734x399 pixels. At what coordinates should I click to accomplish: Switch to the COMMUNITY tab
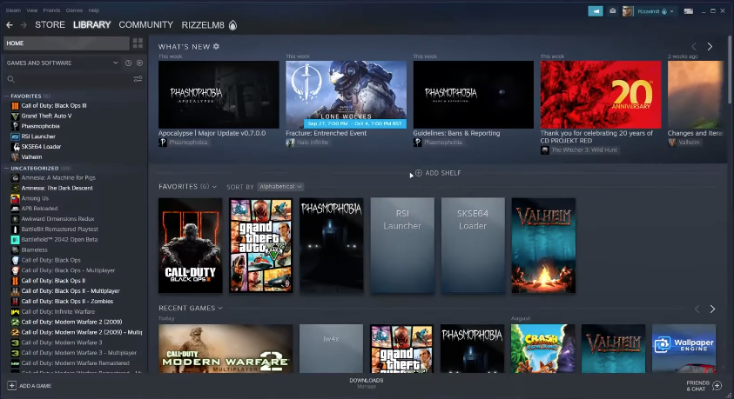point(145,24)
